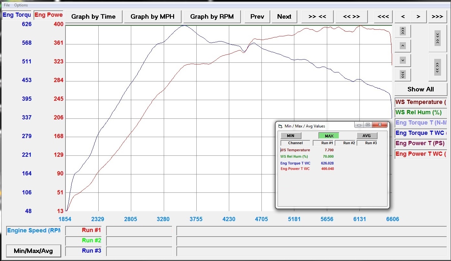This screenshot has width=451, height=261.
Task: Click the vertical expand arrows button
Action: click(x=437, y=67)
